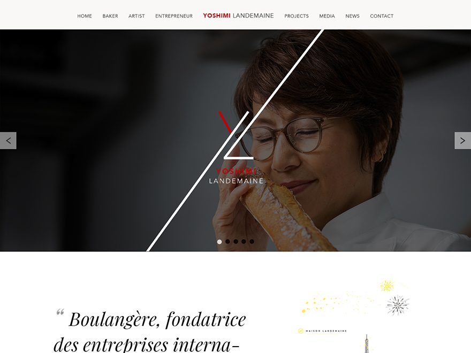Open the Home menu item

(x=85, y=16)
